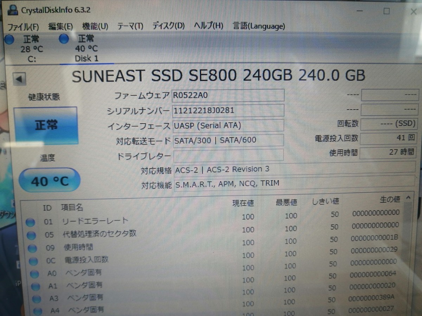
Task: Click the ID column header
Action: click(47, 208)
